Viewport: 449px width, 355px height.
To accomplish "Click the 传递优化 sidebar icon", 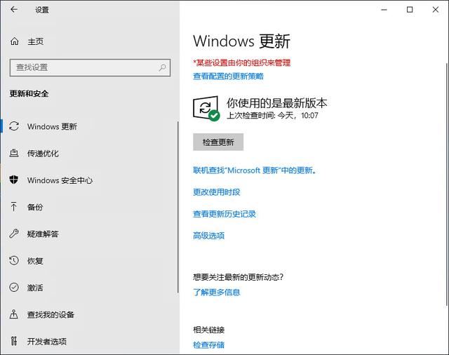I will 14,153.
